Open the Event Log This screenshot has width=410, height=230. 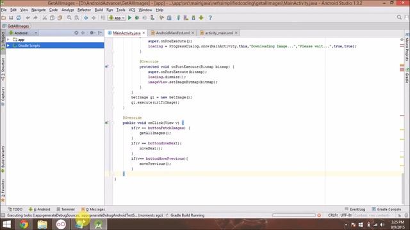355,209
